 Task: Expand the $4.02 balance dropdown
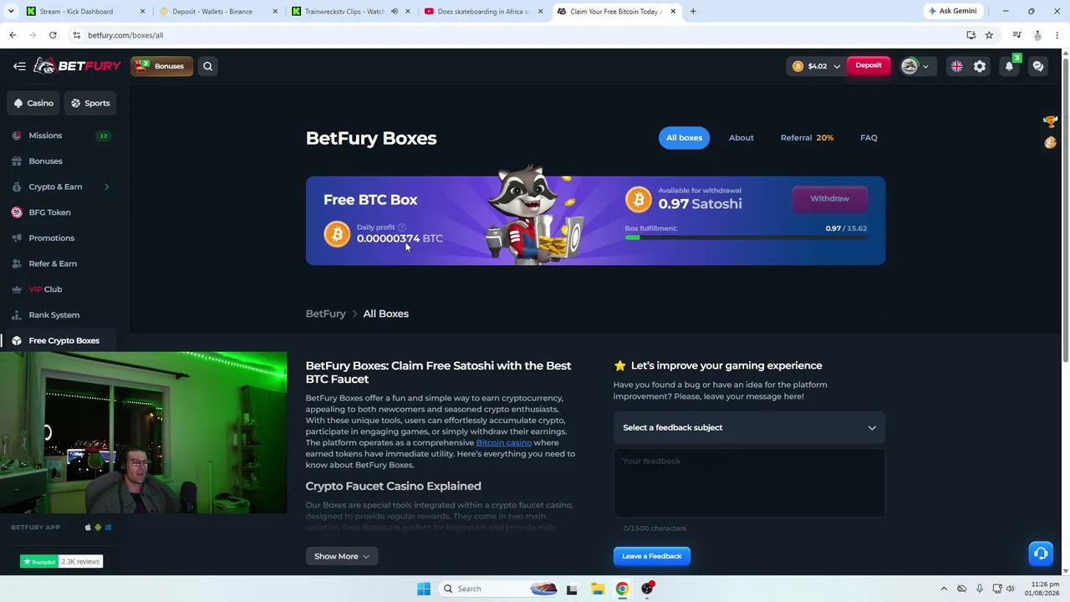click(x=836, y=66)
